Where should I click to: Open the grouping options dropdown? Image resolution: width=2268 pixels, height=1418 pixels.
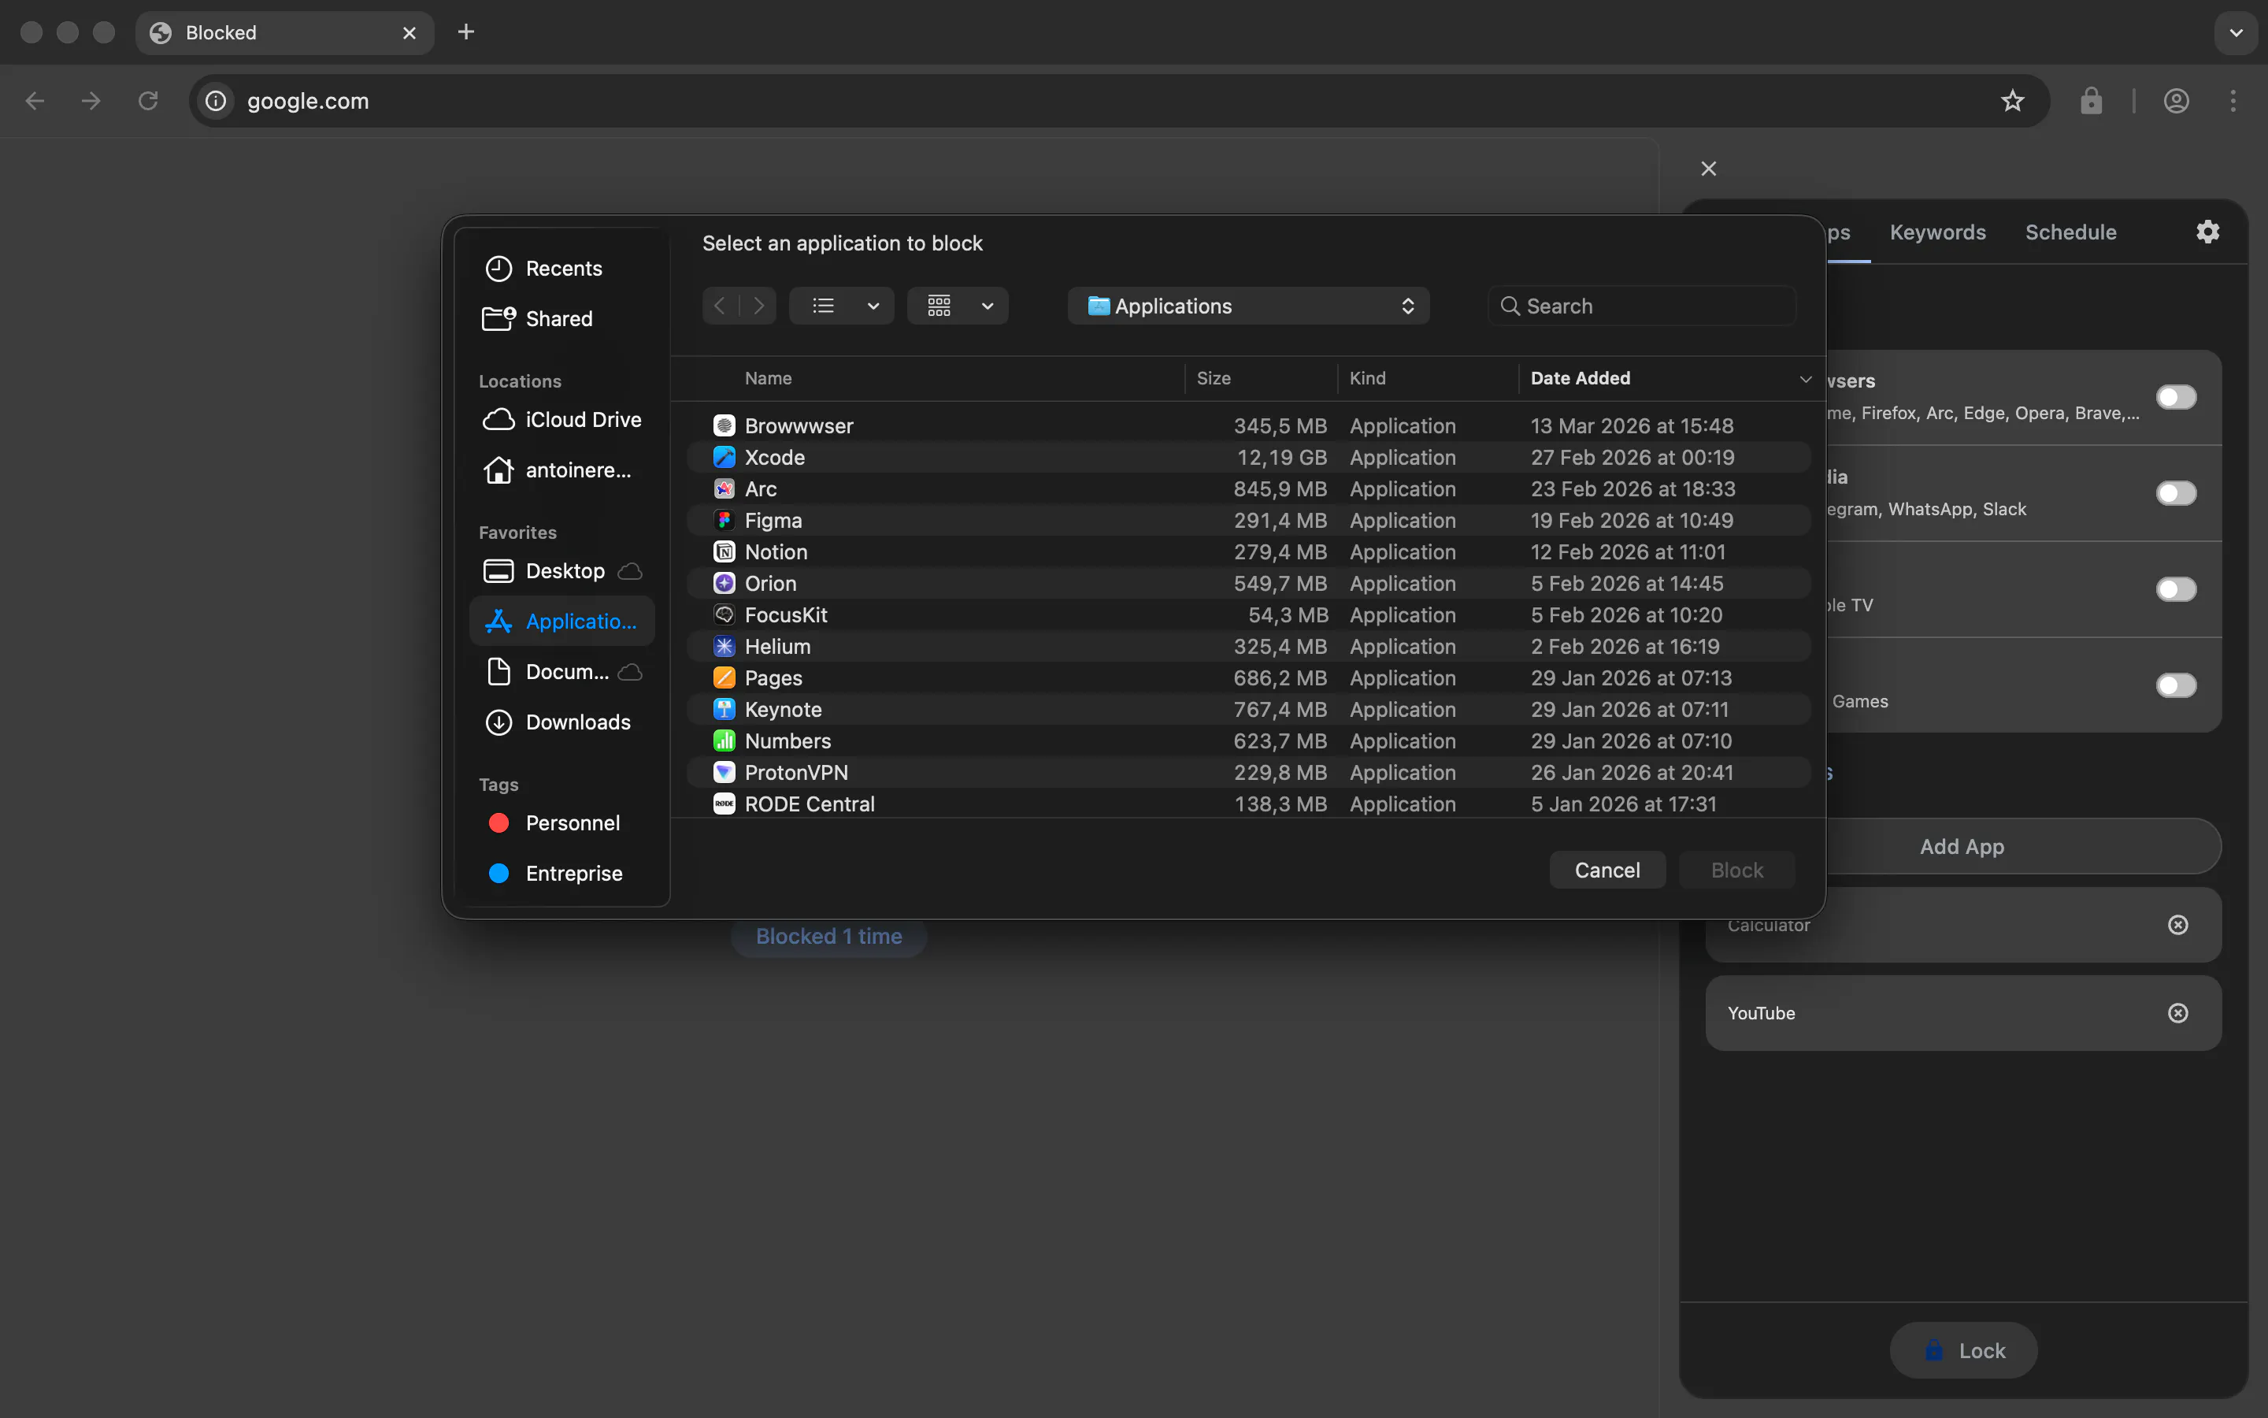[x=957, y=306]
